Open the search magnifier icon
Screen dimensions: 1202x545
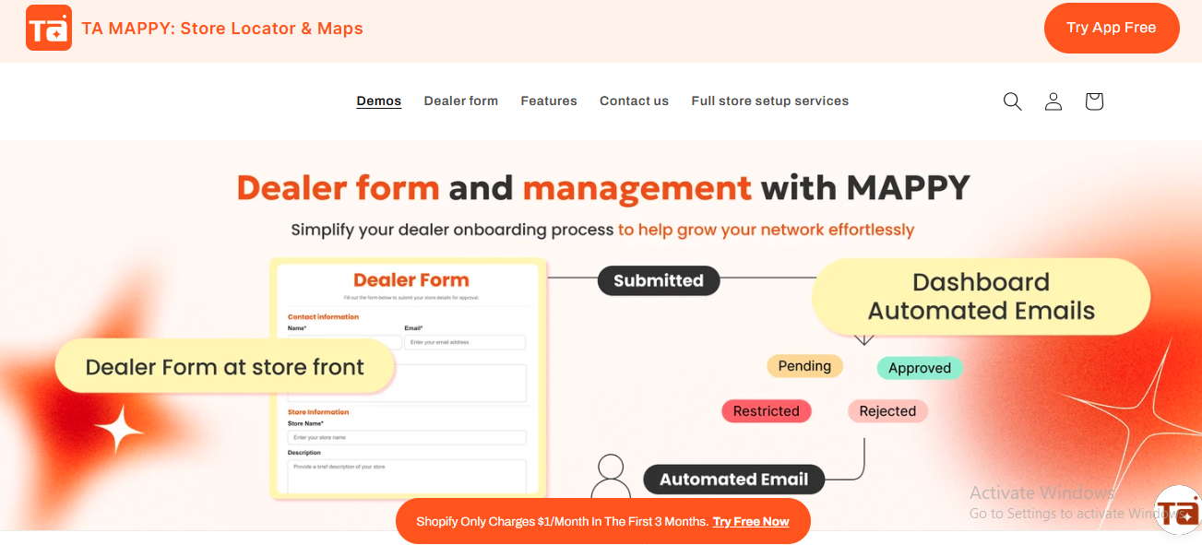[x=1012, y=101]
